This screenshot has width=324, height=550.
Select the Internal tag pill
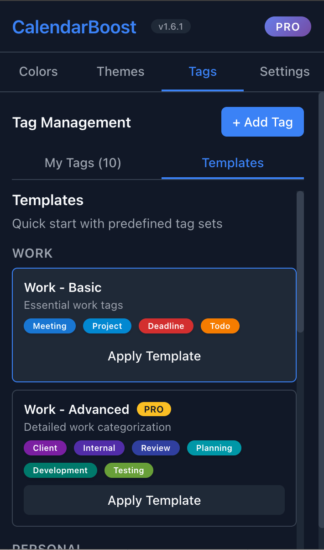point(99,448)
